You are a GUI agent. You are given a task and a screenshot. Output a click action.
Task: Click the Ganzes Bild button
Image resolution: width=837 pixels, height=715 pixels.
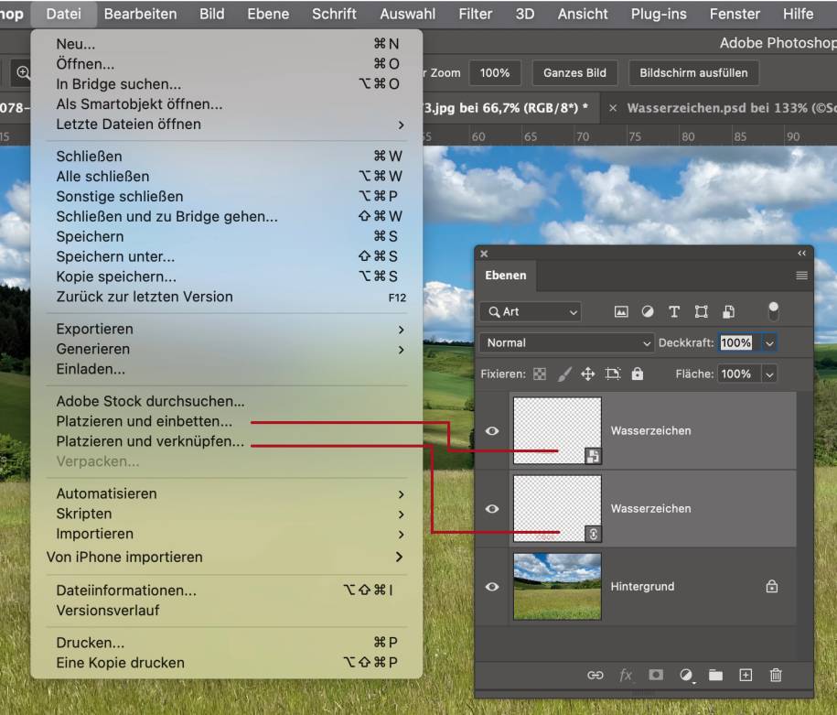[x=574, y=72]
